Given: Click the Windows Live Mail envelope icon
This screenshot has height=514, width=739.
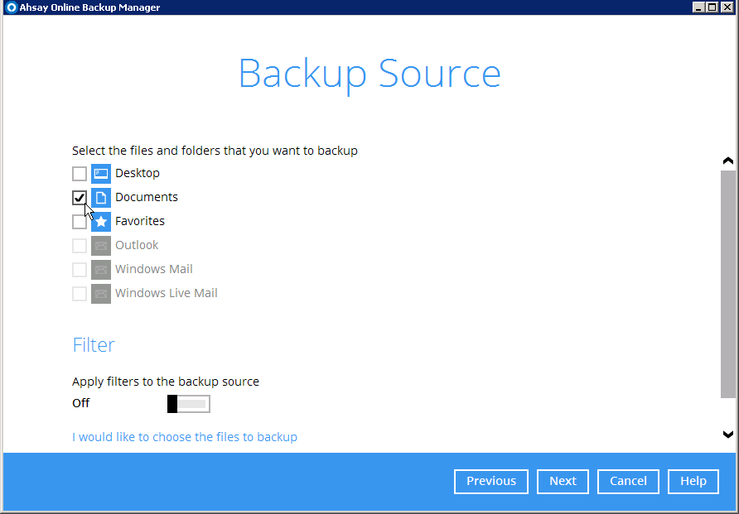Looking at the screenshot, I should pos(101,294).
